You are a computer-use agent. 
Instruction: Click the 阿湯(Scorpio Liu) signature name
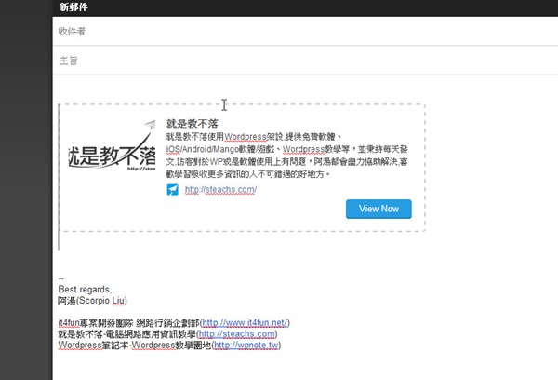(92, 301)
